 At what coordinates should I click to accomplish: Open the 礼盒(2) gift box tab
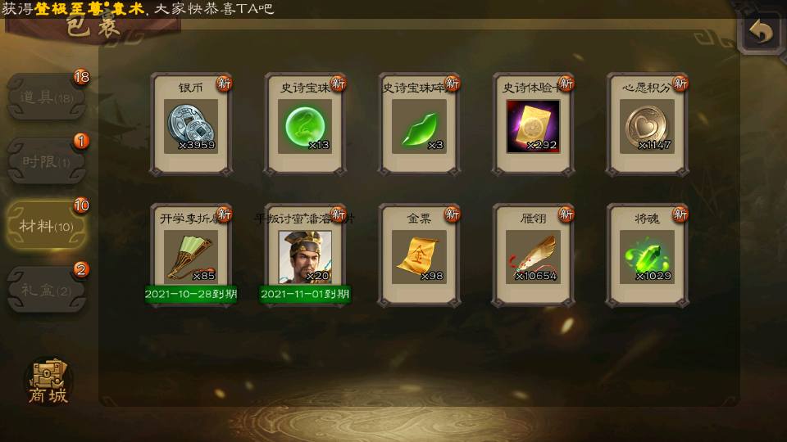click(x=46, y=289)
